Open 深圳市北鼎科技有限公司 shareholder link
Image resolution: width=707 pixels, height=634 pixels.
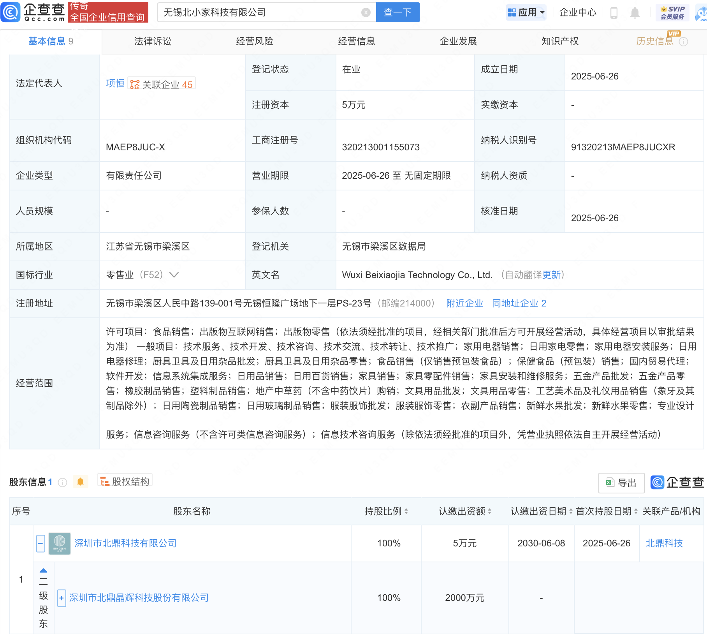(x=125, y=543)
